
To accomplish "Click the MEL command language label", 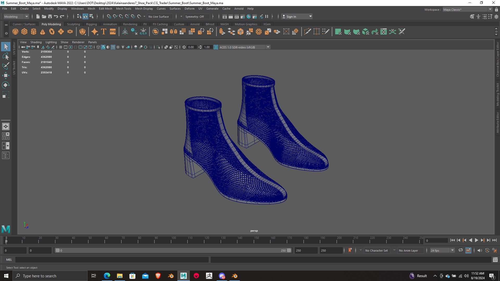I will pos(9,259).
